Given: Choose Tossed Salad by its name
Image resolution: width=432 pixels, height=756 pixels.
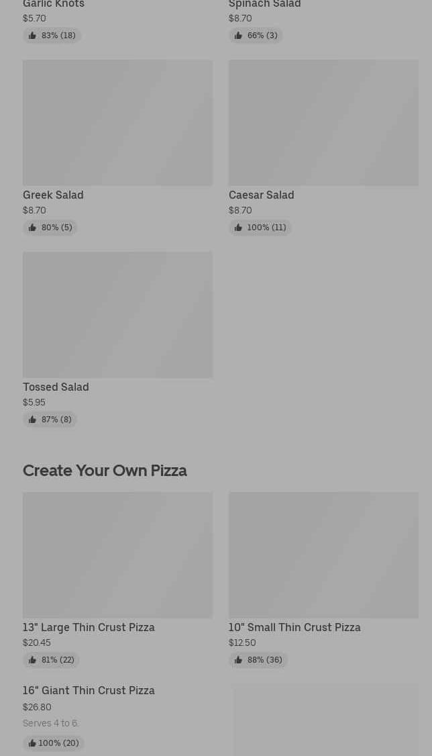Looking at the screenshot, I should (56, 387).
